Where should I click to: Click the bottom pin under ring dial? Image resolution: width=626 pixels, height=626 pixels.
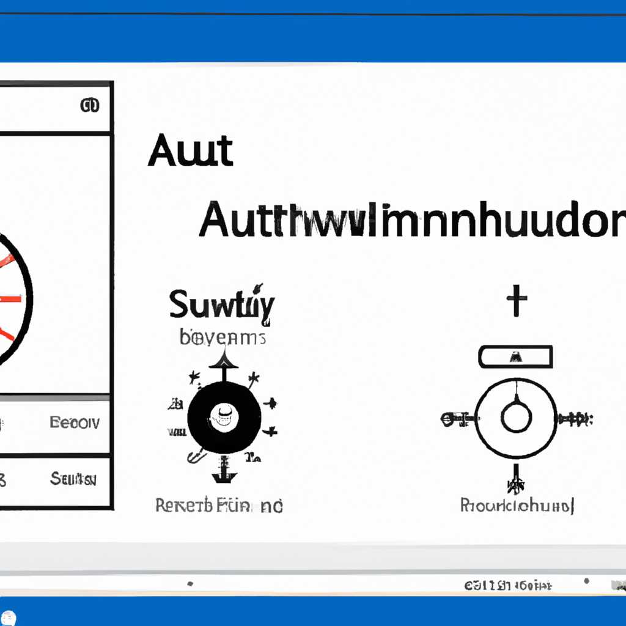pos(516,479)
